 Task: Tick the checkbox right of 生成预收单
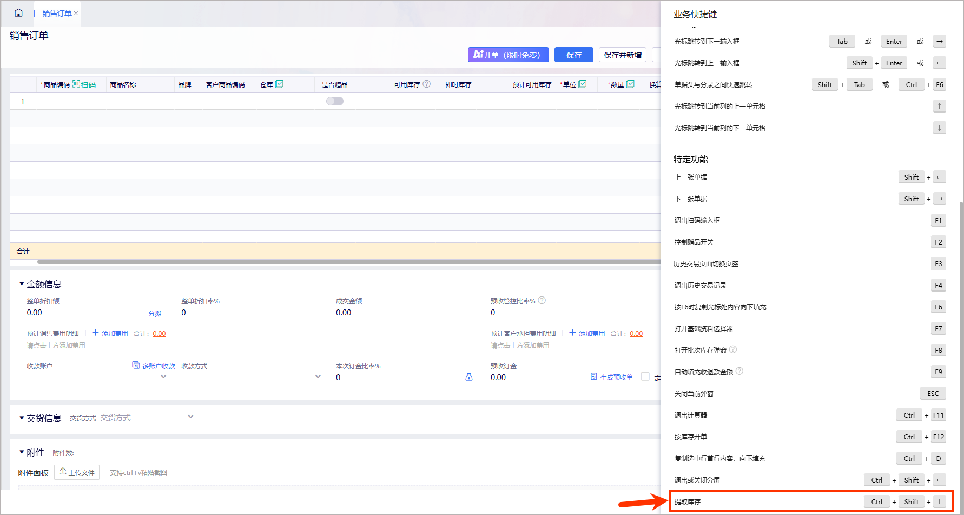coord(645,377)
